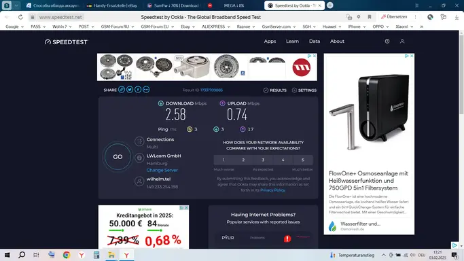Image resolution: width=464 pixels, height=261 pixels.
Task: Open more share options icon
Action: [146, 89]
